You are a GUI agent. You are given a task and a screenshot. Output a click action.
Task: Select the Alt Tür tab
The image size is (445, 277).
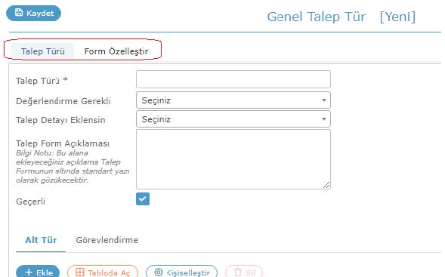41,240
